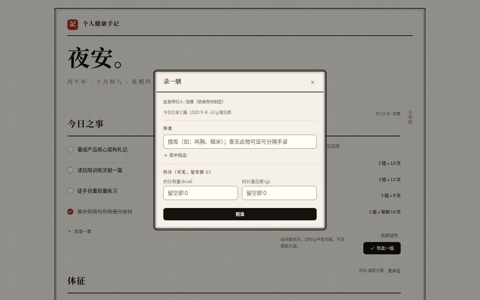Click the 约19分·估算 duration text
480x300 pixels.
pos(388,114)
